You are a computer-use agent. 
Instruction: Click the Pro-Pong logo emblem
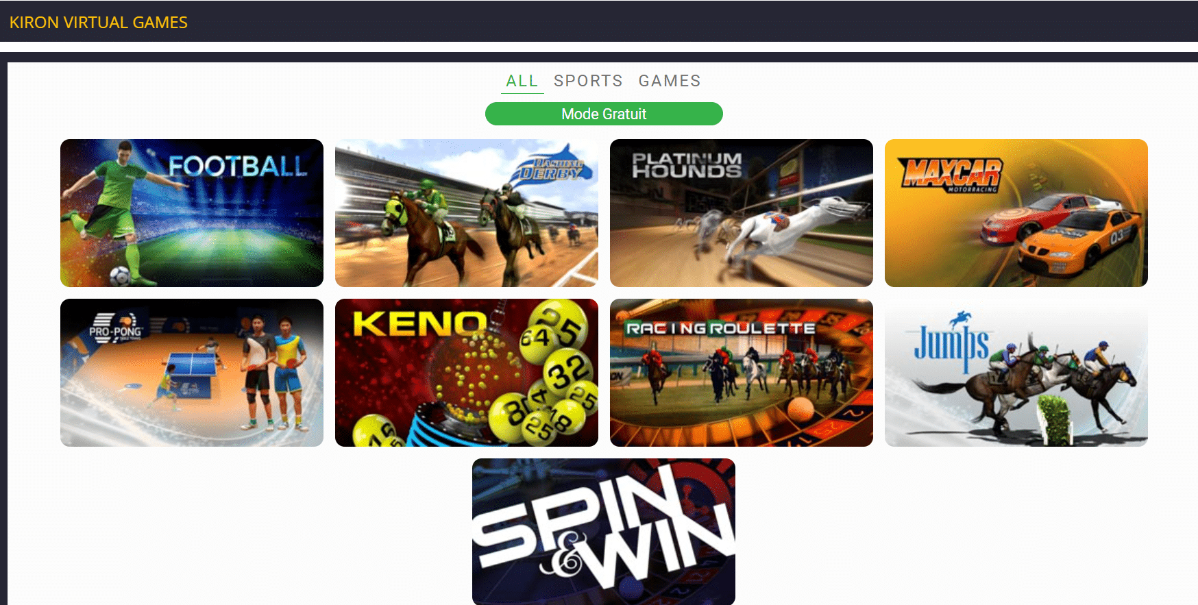(115, 327)
